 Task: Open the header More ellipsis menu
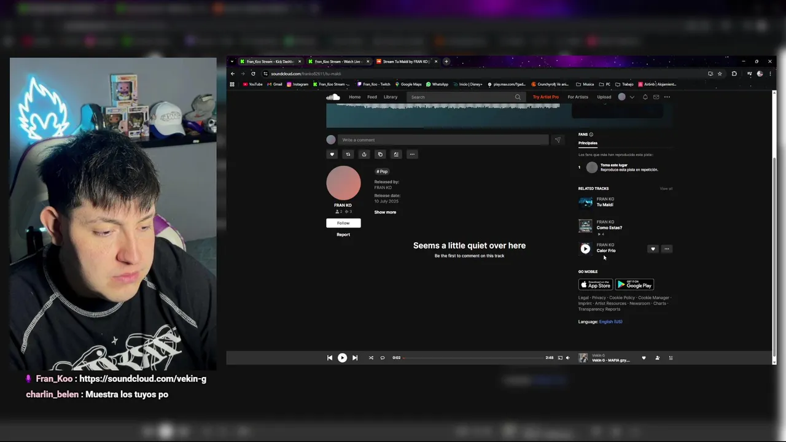[x=667, y=97]
